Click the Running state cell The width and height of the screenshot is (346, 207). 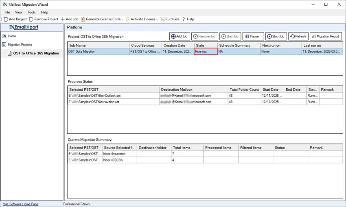pyautogui.click(x=206, y=52)
